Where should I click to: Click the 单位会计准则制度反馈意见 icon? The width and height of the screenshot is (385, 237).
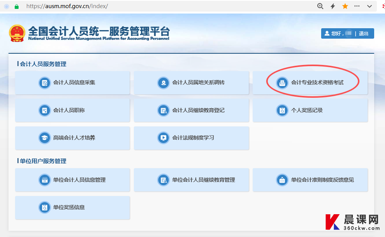coord(282,180)
